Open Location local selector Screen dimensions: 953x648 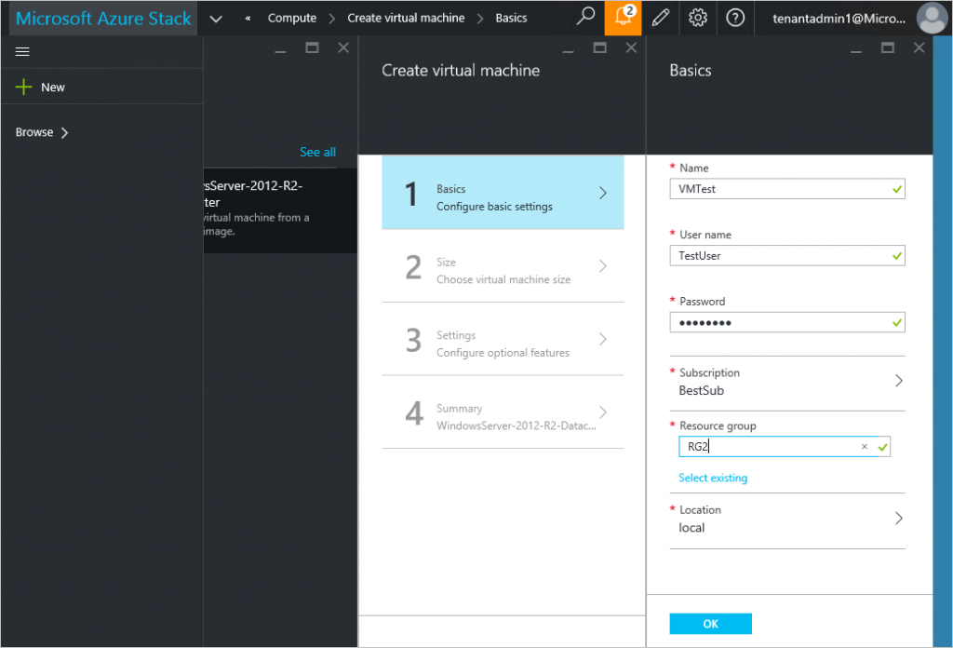787,520
